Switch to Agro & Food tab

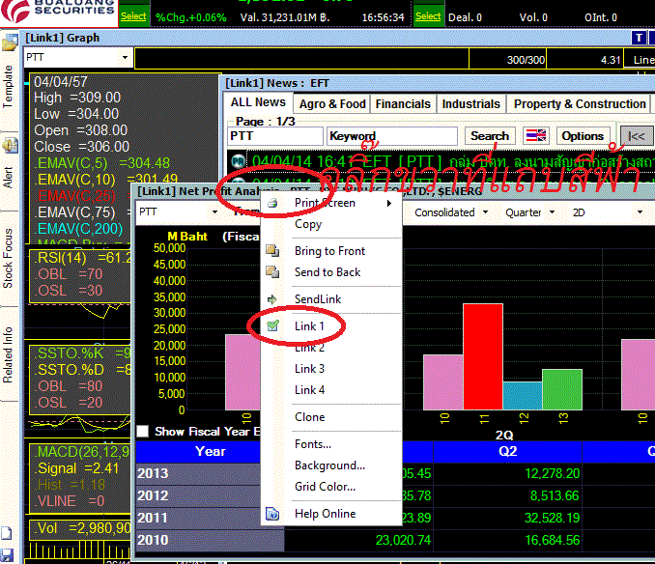pyautogui.click(x=332, y=104)
